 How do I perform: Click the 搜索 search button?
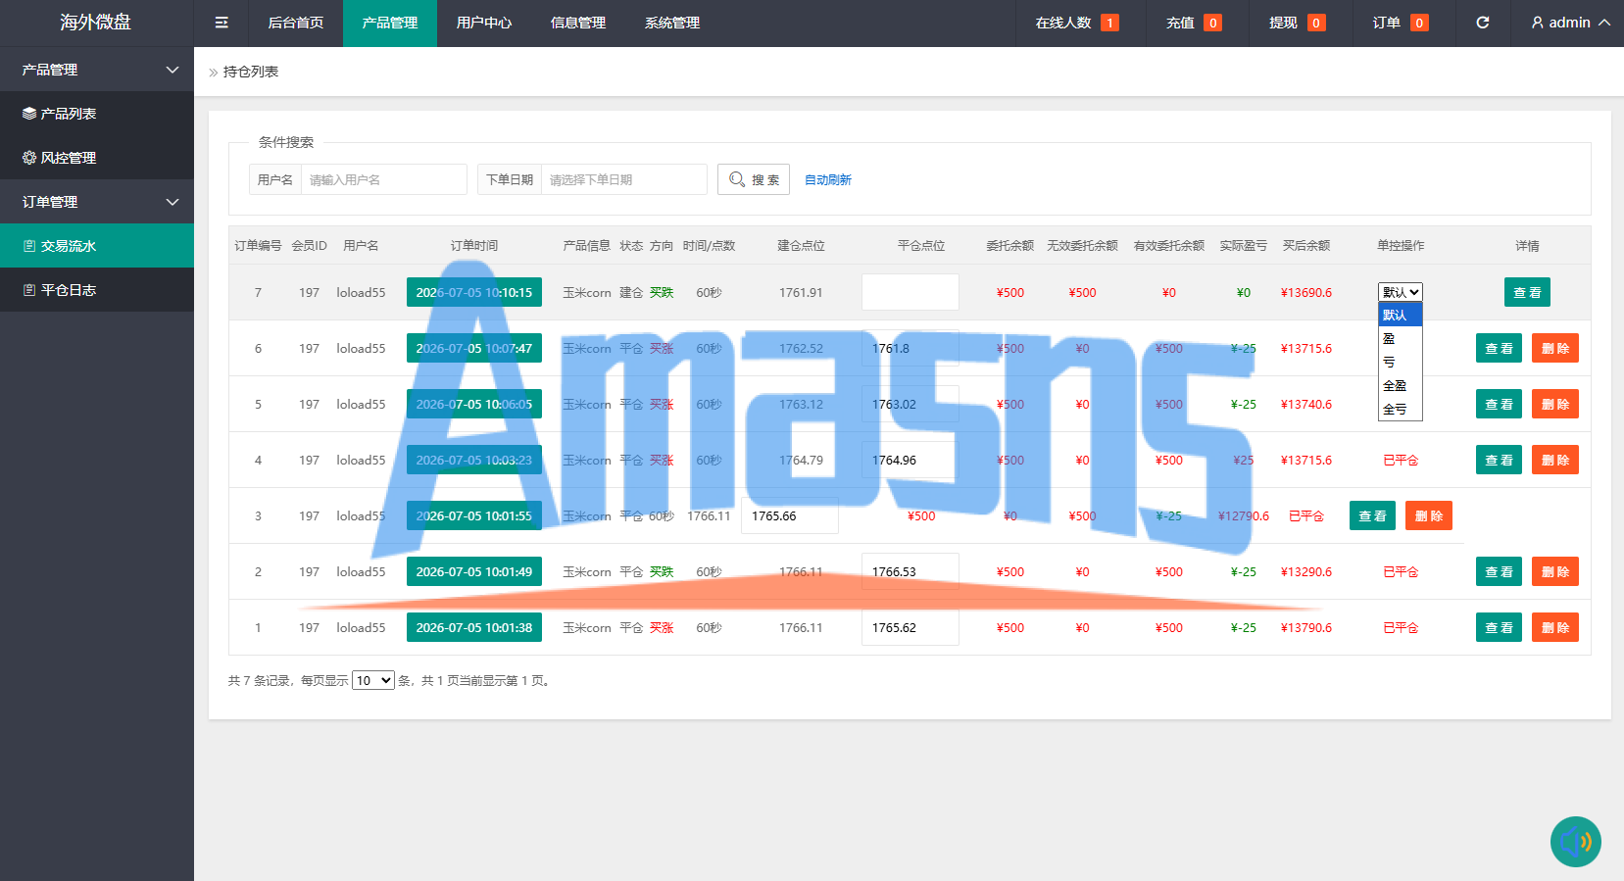(754, 179)
